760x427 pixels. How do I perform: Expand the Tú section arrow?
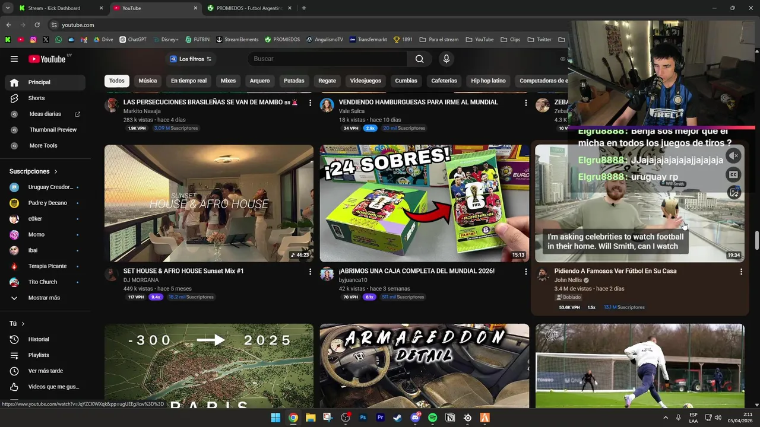pyautogui.click(x=23, y=324)
